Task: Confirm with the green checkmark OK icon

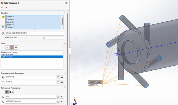Action: [2, 7]
